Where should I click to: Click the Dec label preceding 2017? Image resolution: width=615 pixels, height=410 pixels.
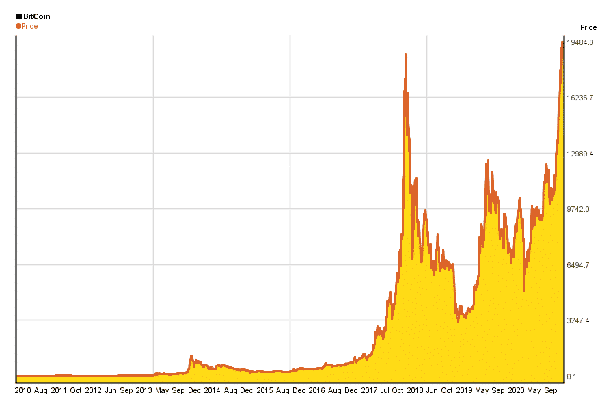pos(351,390)
